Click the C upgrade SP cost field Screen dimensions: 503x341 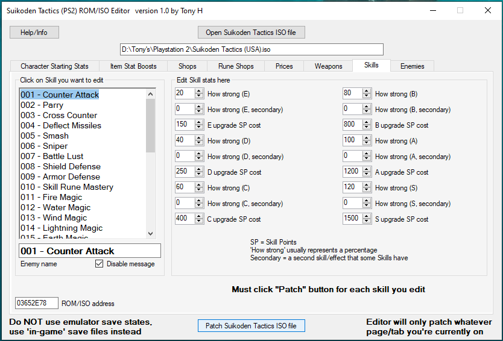[x=185, y=219]
